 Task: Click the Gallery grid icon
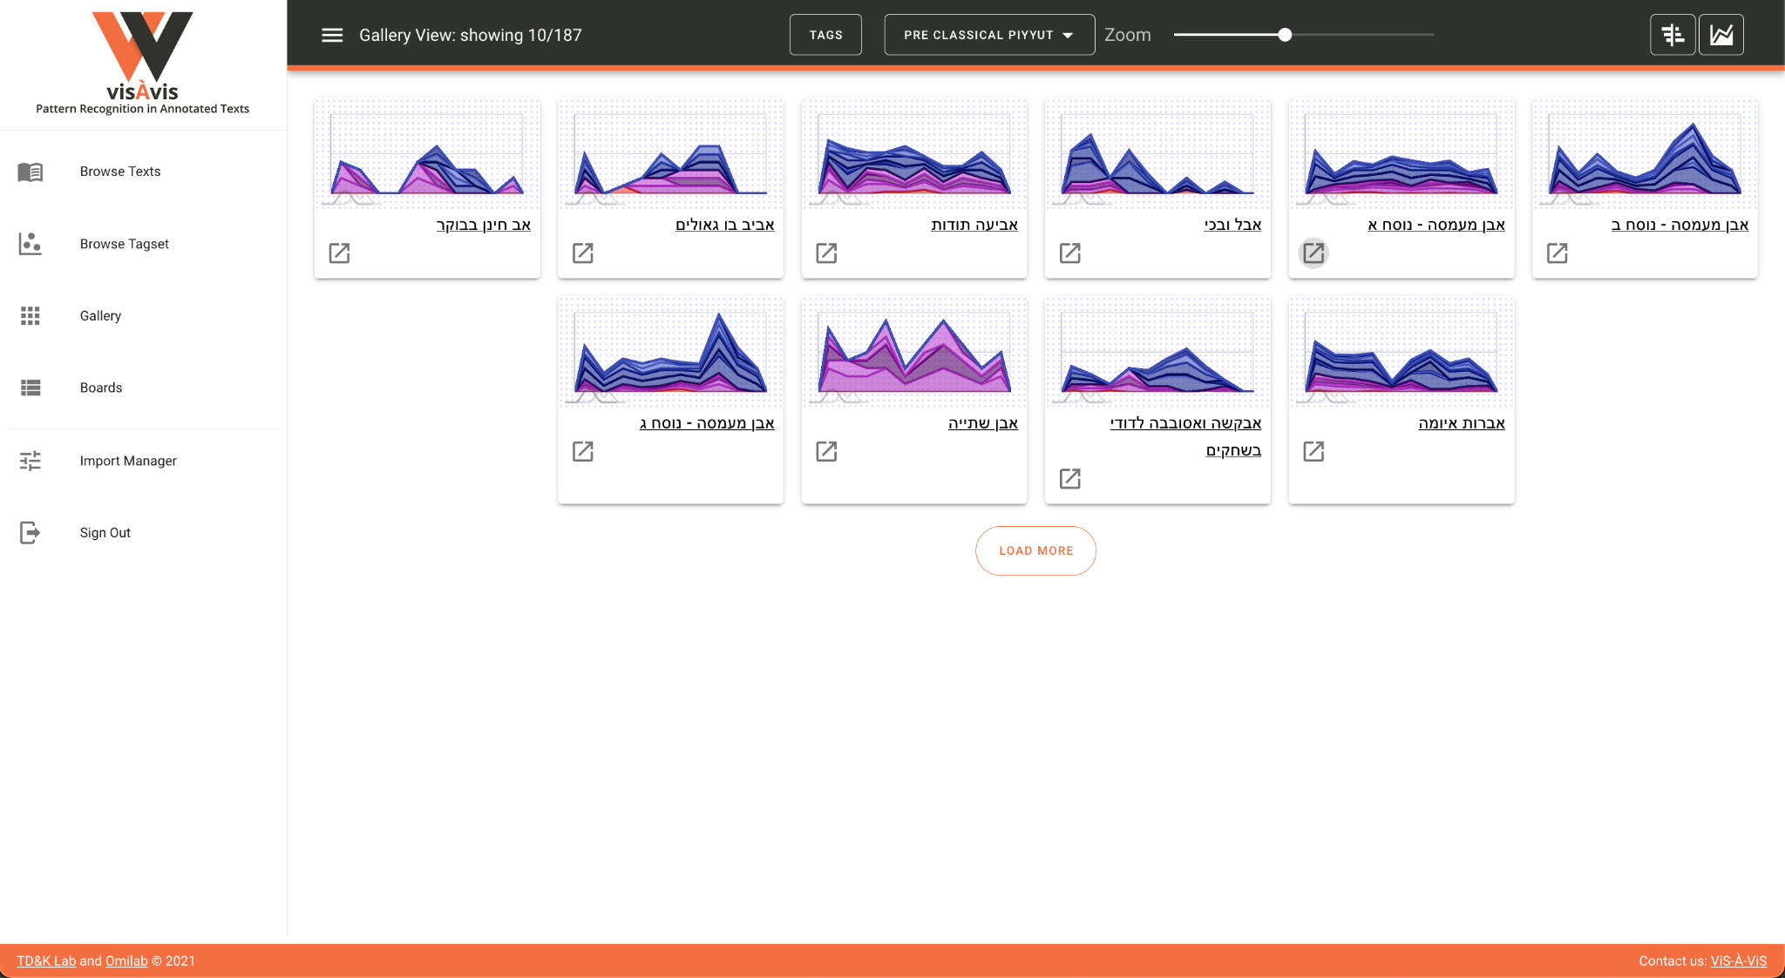[31, 316]
